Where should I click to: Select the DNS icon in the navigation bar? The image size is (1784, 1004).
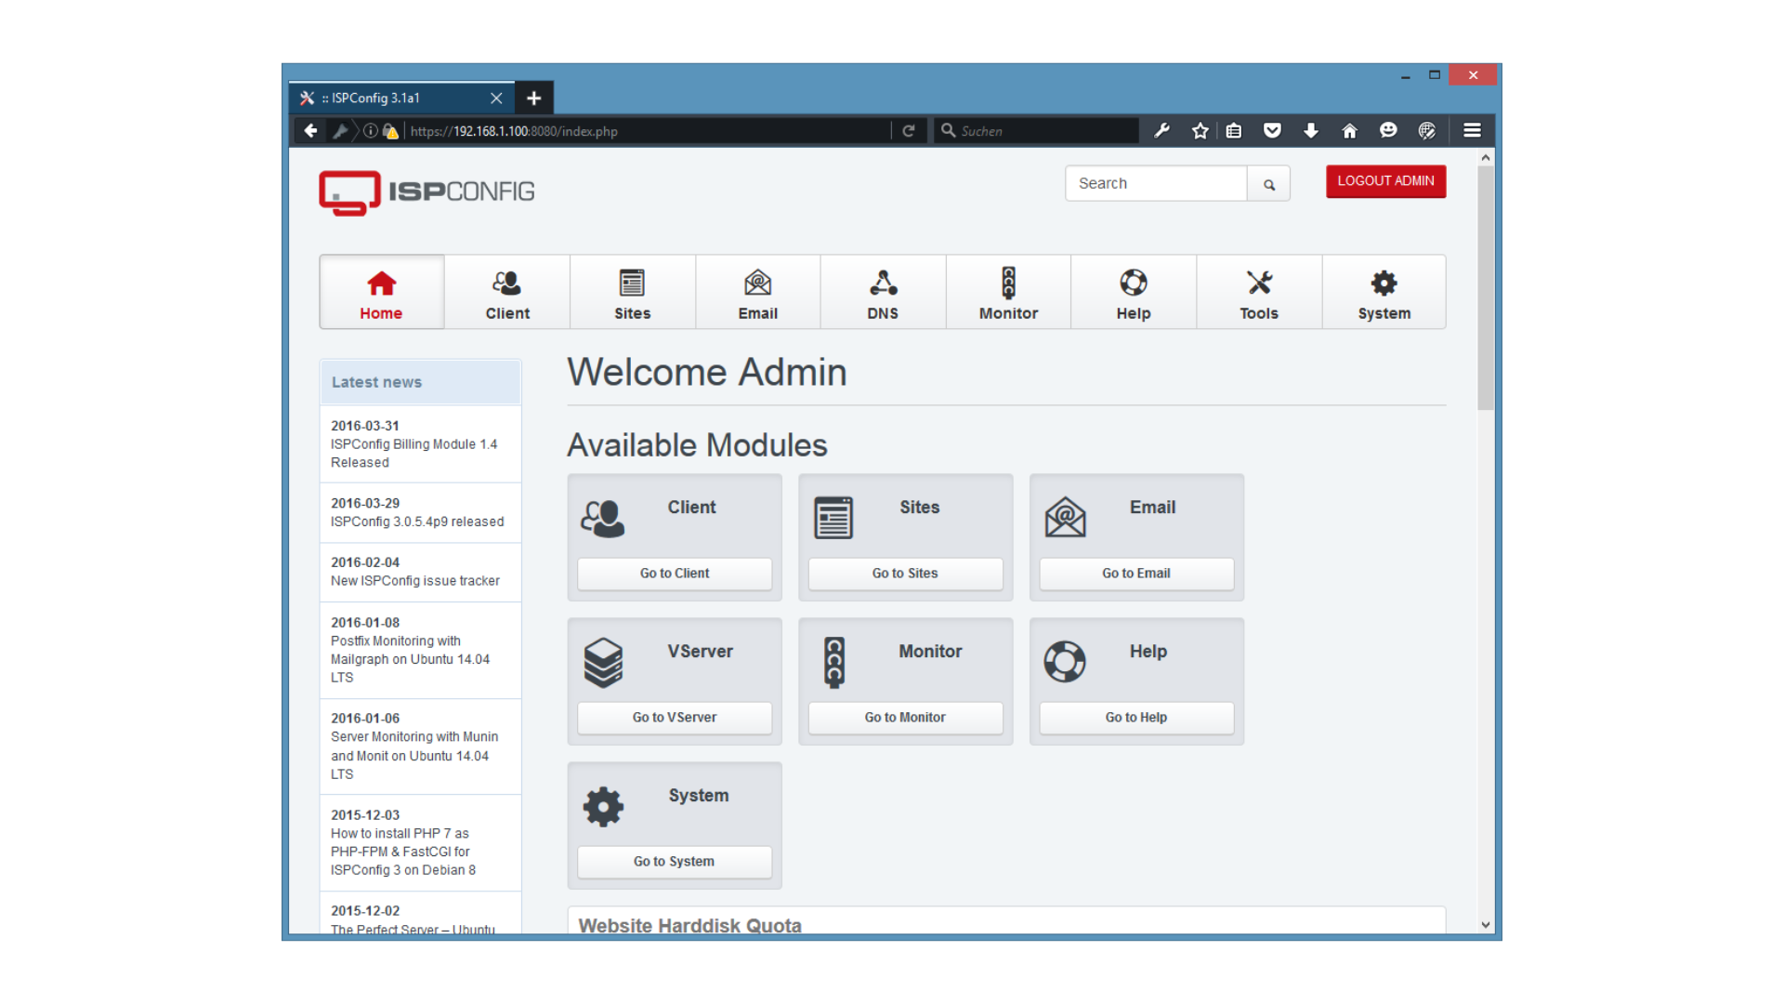click(x=882, y=282)
